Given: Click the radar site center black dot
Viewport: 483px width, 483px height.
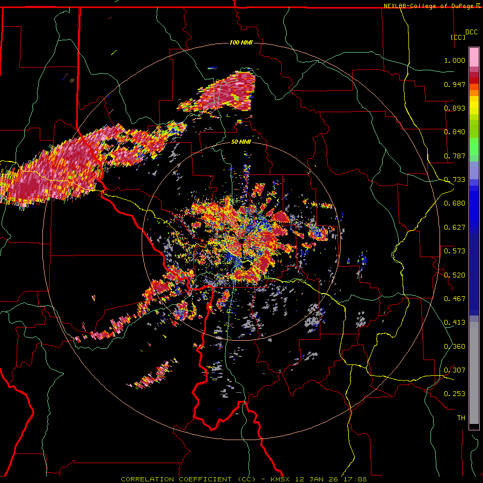Looking at the screenshot, I should [242, 241].
